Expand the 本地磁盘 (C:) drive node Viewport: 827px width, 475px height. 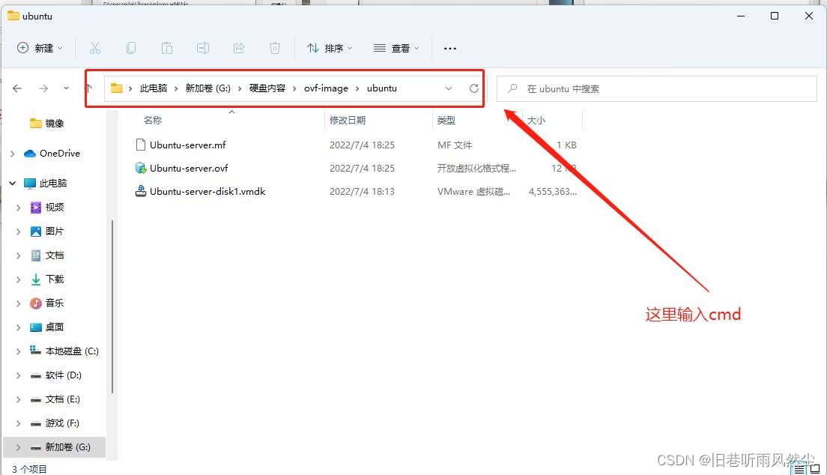click(x=19, y=351)
